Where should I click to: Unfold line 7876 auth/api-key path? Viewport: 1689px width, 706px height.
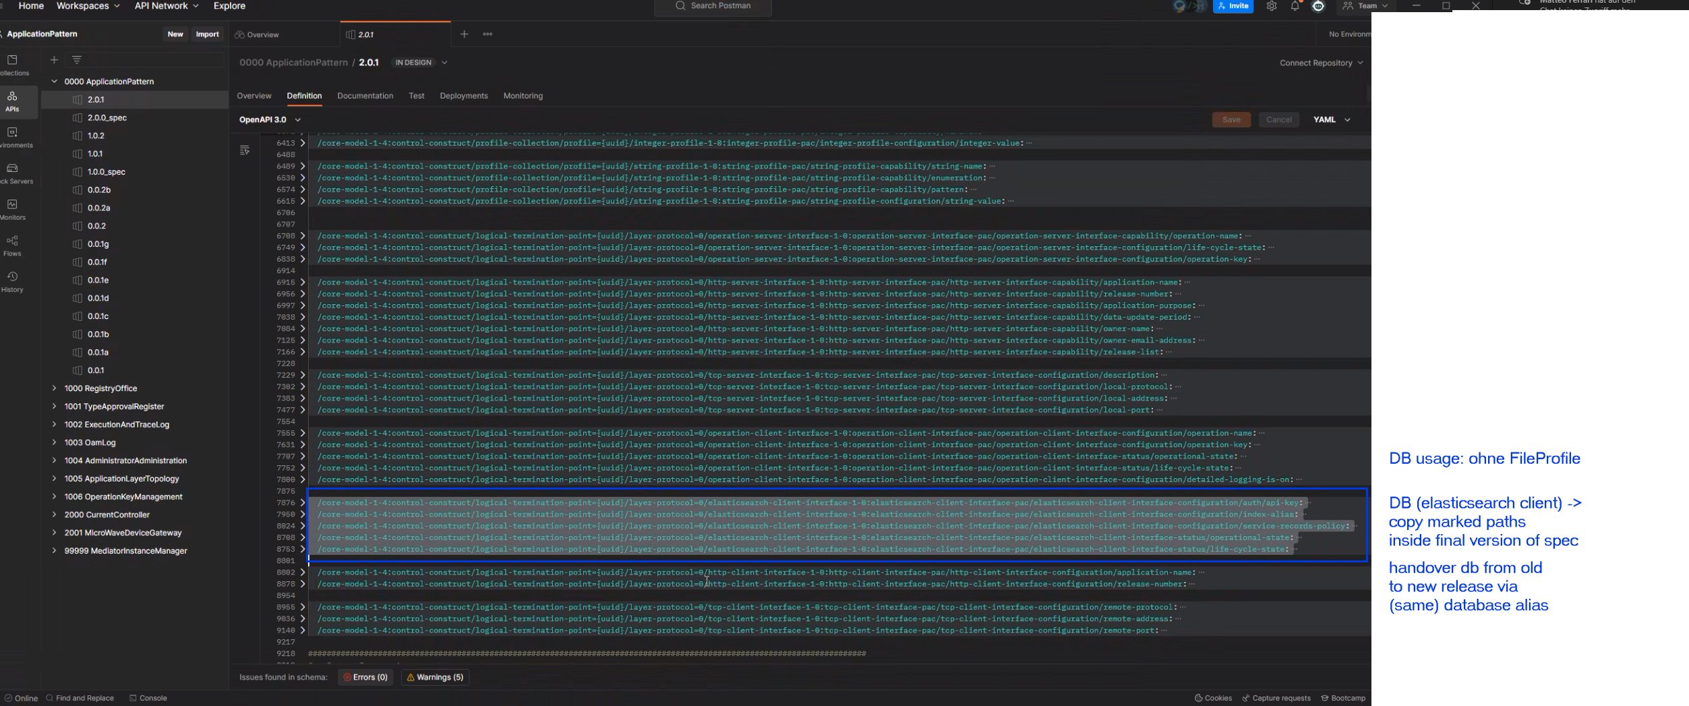click(303, 502)
